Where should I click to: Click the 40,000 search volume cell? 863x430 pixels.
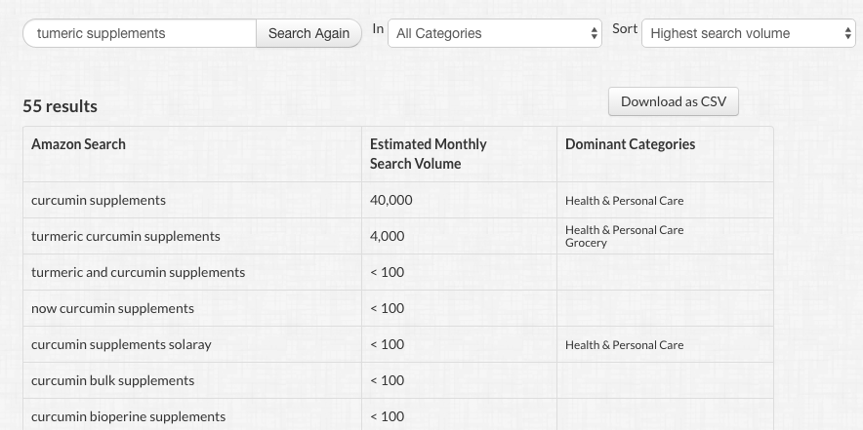coord(459,200)
